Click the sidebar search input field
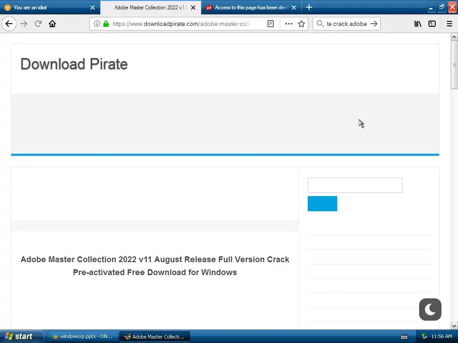The width and height of the screenshot is (458, 343). click(355, 185)
